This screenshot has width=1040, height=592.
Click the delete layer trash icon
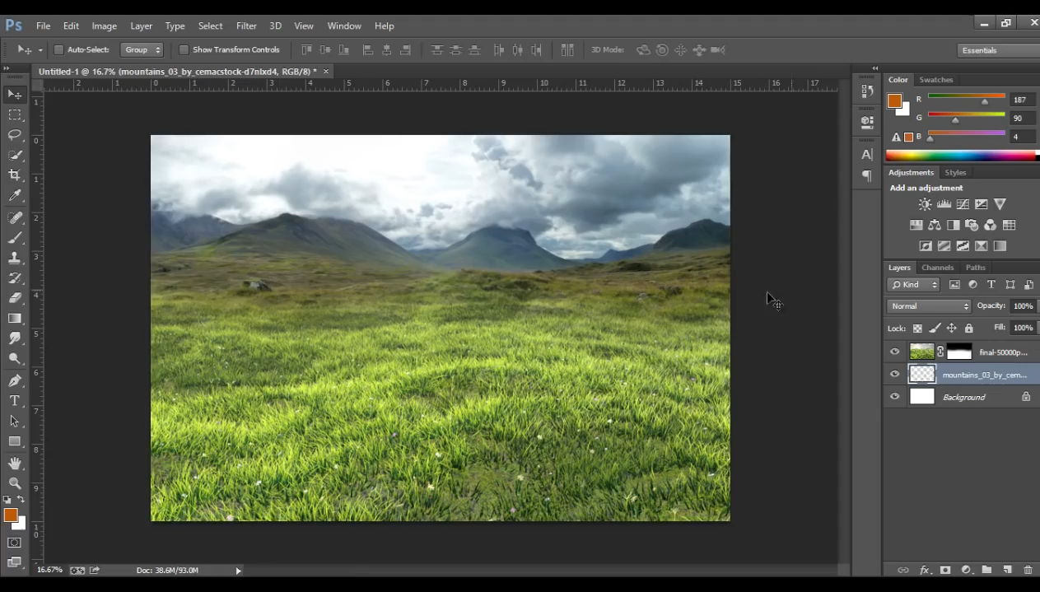click(x=1028, y=570)
